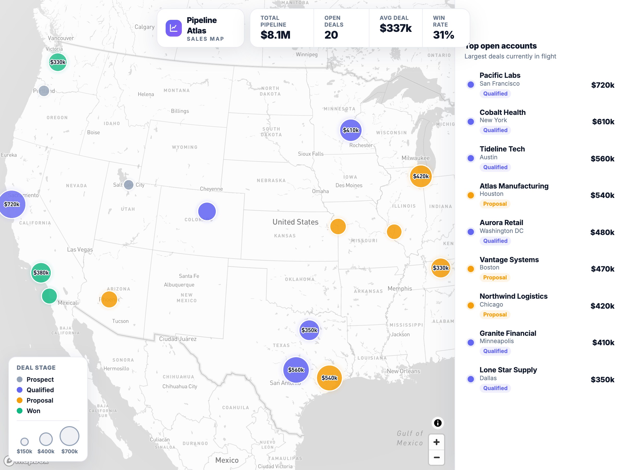
Task: Click the $410k Minneapolis deal bubble
Action: tap(351, 130)
